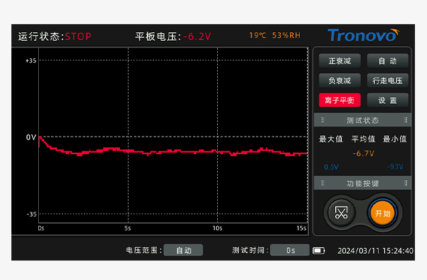Toggle the highlighted 离子平衡 mode

point(340,100)
